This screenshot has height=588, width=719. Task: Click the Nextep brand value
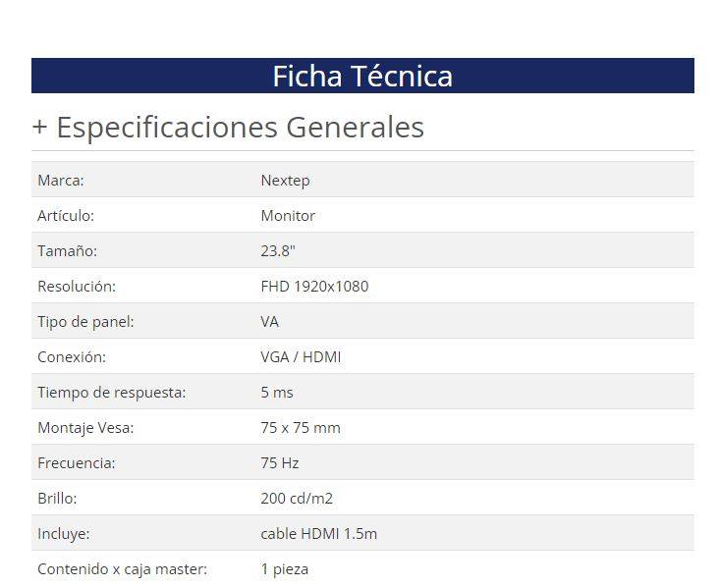coord(285,181)
